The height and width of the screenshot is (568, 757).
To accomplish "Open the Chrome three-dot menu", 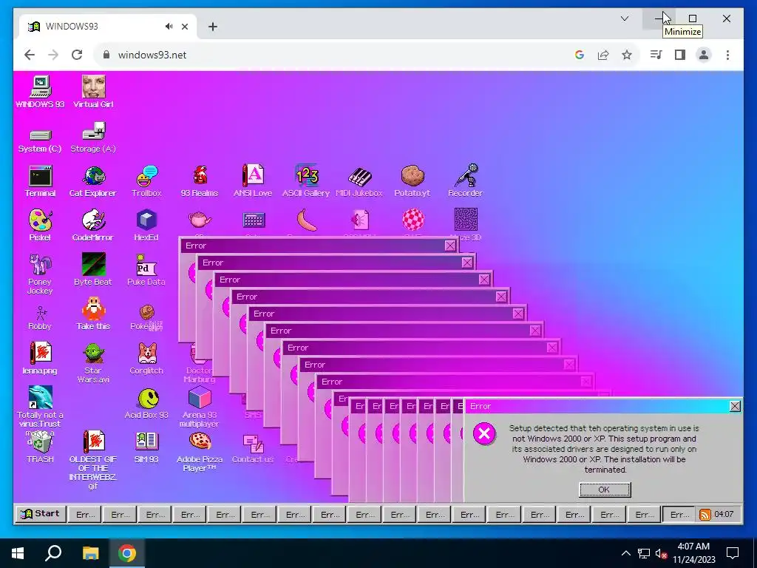I will pos(727,55).
